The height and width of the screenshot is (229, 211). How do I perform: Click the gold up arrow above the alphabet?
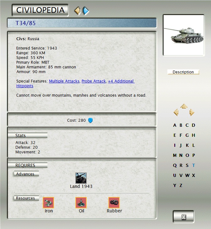click(x=184, y=106)
